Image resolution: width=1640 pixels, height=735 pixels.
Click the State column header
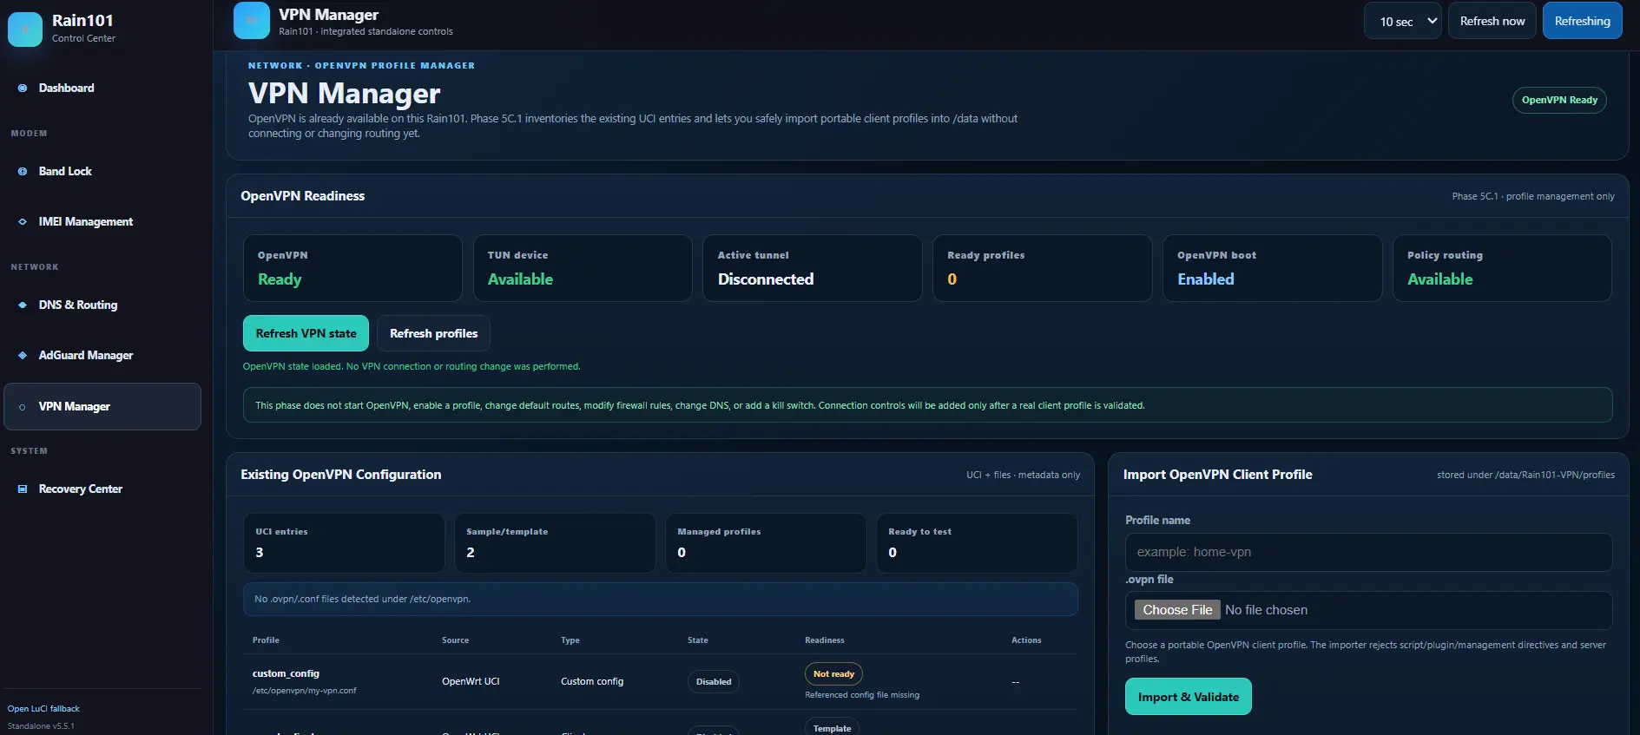tap(698, 640)
